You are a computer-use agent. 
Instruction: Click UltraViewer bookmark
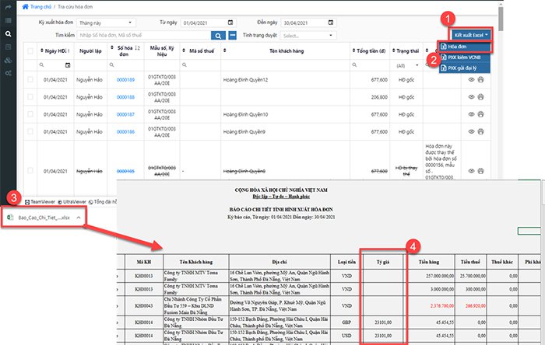[x=72, y=202]
